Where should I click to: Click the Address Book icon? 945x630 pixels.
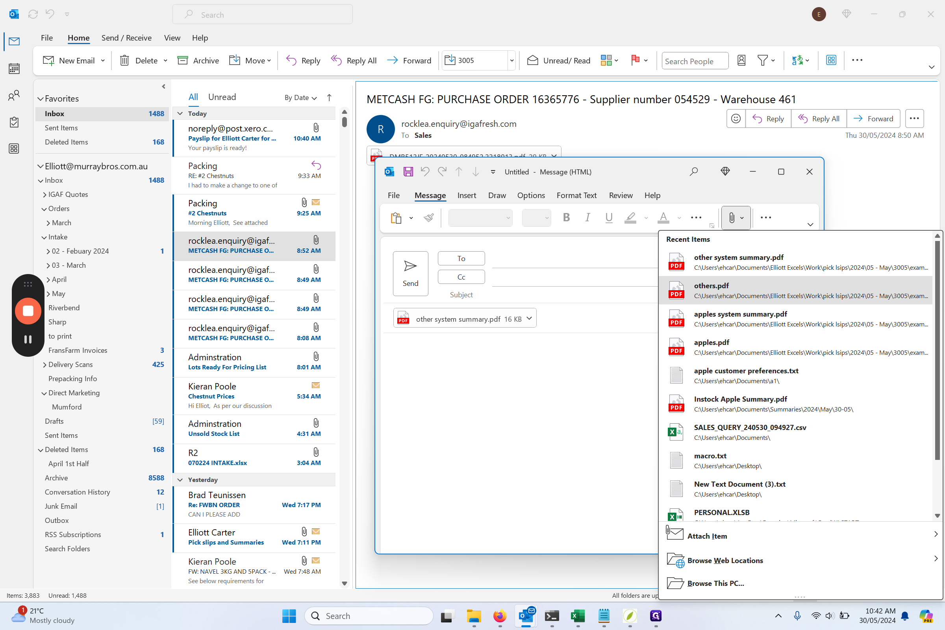pos(741,60)
